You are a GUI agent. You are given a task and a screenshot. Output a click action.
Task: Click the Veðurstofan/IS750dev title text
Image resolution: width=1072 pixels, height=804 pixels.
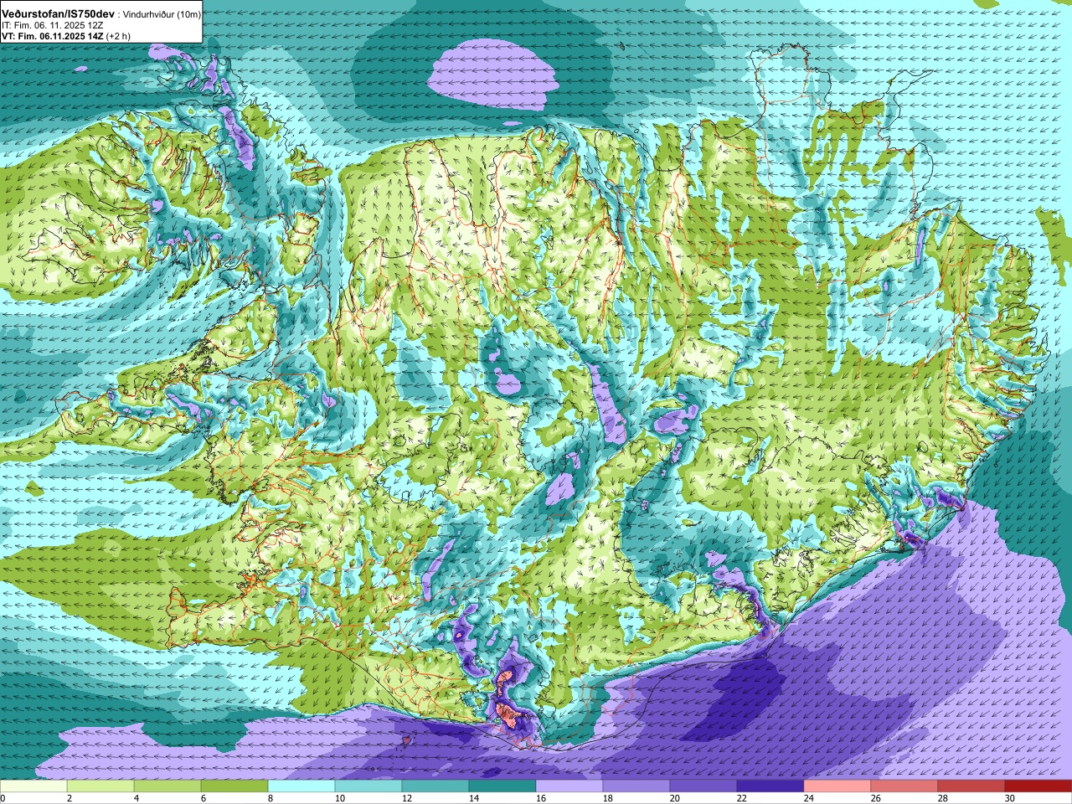tap(58, 14)
